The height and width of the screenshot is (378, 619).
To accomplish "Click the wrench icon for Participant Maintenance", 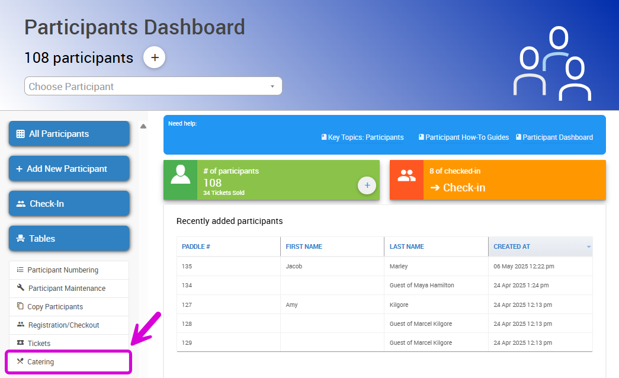I will tap(20, 288).
